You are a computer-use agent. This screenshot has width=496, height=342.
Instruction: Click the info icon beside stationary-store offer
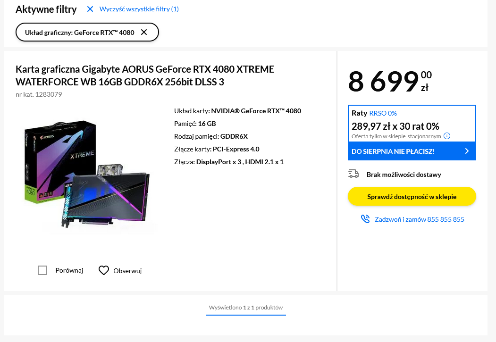[x=447, y=136]
